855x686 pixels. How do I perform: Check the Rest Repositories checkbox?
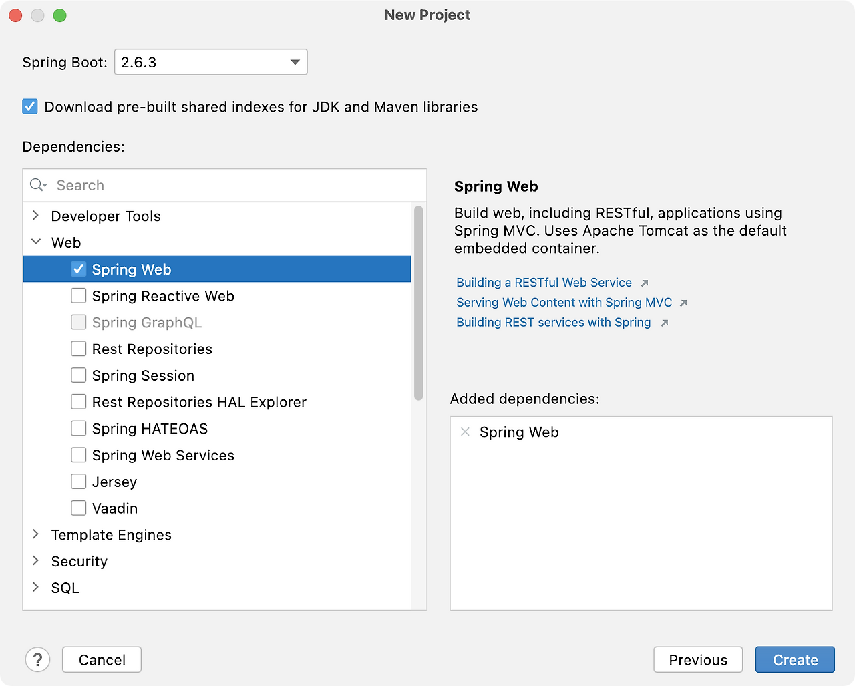pyautogui.click(x=78, y=348)
